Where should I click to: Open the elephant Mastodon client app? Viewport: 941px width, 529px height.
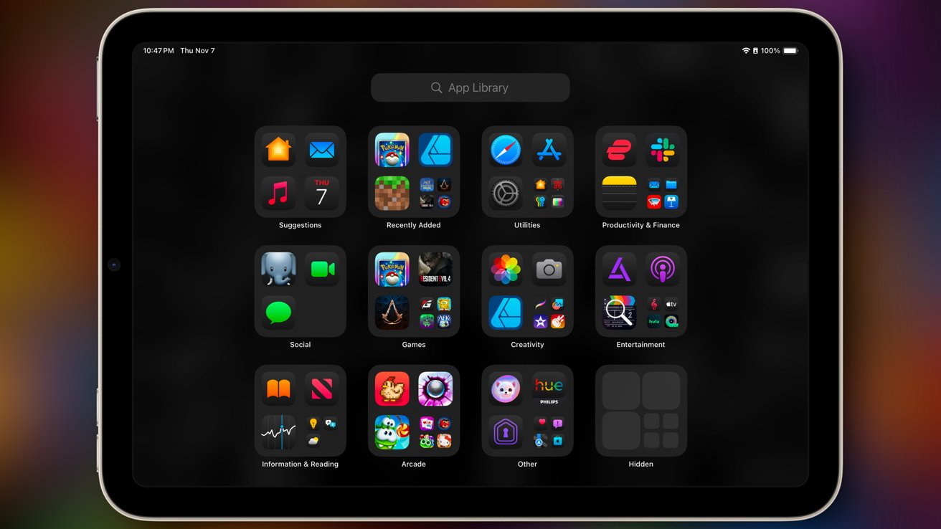(x=278, y=270)
